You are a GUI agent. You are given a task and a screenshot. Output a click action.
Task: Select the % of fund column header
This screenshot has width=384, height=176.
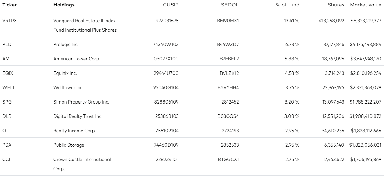[287, 5]
